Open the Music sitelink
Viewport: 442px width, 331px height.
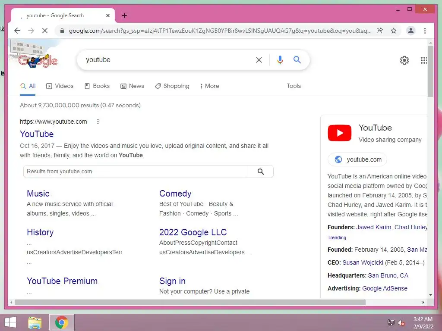38,194
